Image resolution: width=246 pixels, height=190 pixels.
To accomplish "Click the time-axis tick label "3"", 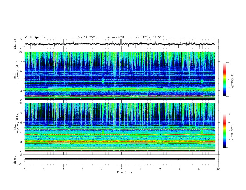I will [83, 169].
